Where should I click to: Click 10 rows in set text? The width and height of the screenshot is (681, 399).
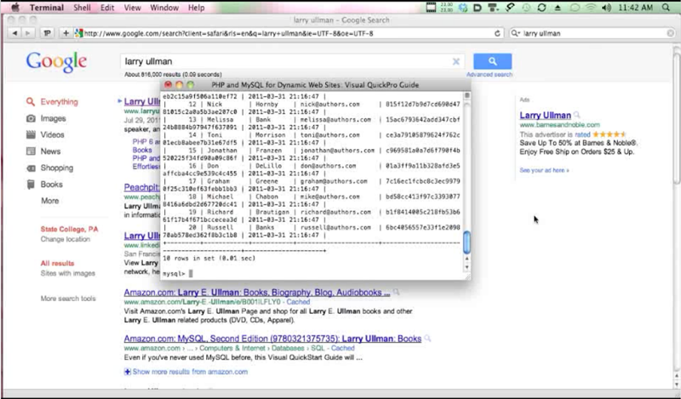pyautogui.click(x=209, y=259)
